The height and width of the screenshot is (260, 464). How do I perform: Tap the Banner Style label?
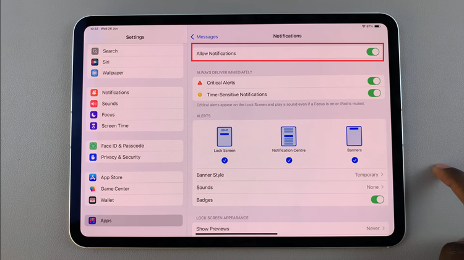pyautogui.click(x=210, y=175)
